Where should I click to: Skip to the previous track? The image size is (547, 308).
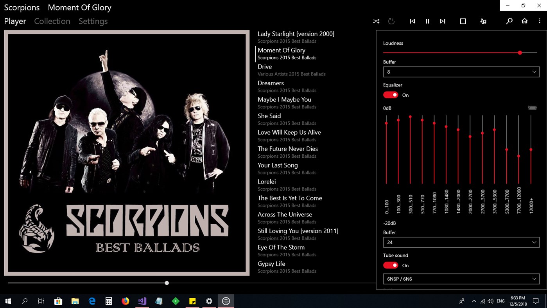(412, 21)
